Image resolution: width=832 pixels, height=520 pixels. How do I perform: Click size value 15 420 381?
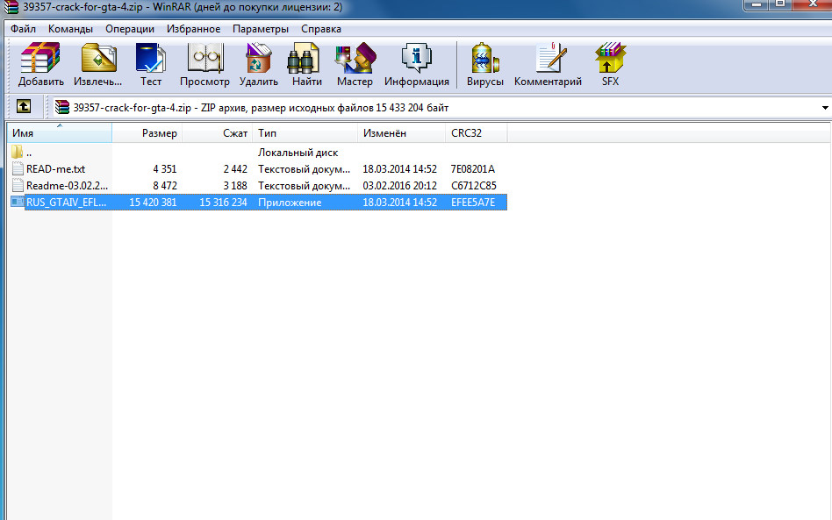coord(153,203)
